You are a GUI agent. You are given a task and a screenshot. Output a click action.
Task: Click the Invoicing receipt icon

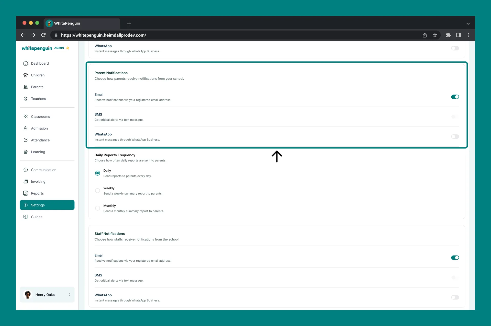(26, 181)
